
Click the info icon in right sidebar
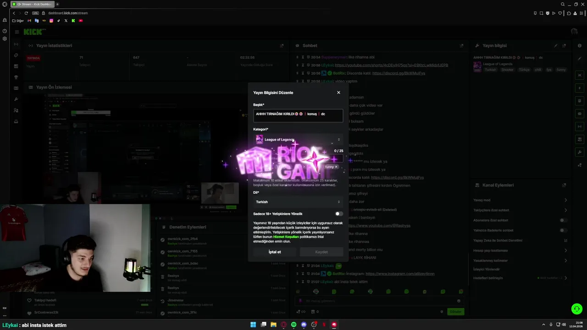click(x=580, y=46)
